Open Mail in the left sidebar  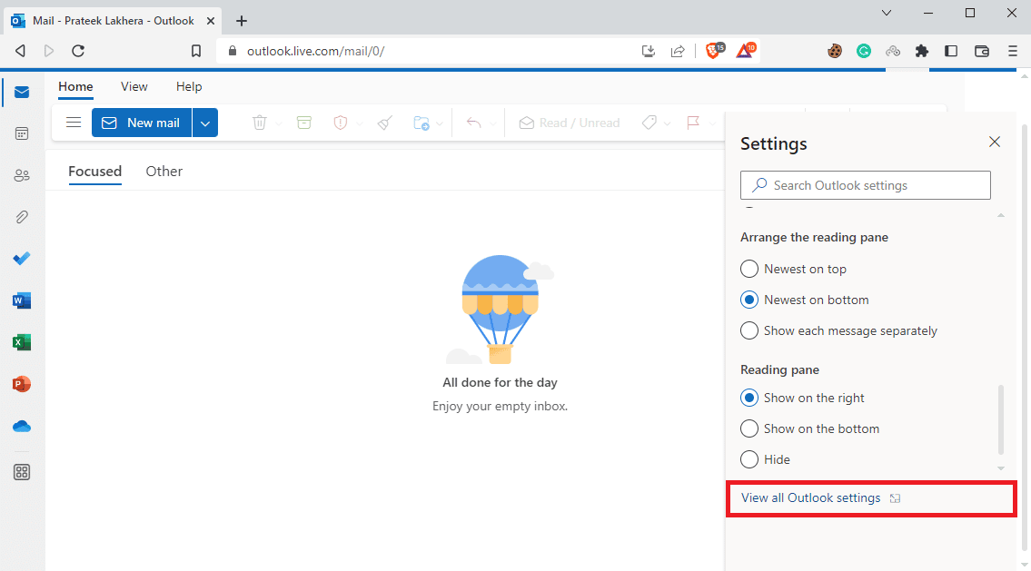click(x=22, y=92)
